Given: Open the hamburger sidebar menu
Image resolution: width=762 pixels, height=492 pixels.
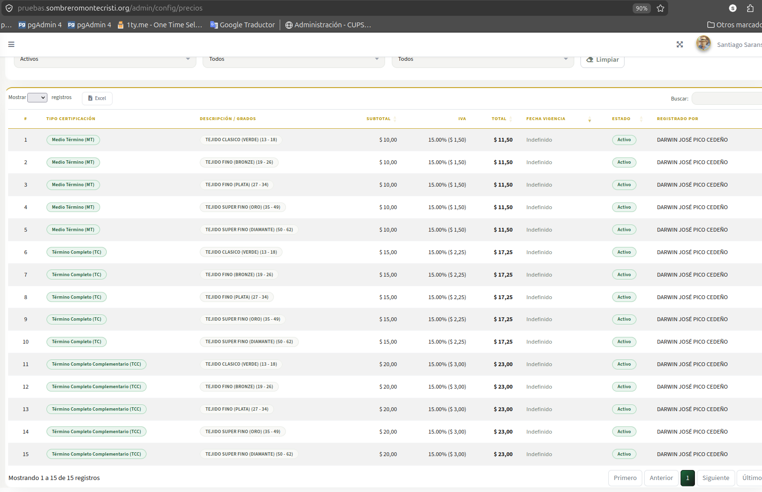Looking at the screenshot, I should [11, 45].
